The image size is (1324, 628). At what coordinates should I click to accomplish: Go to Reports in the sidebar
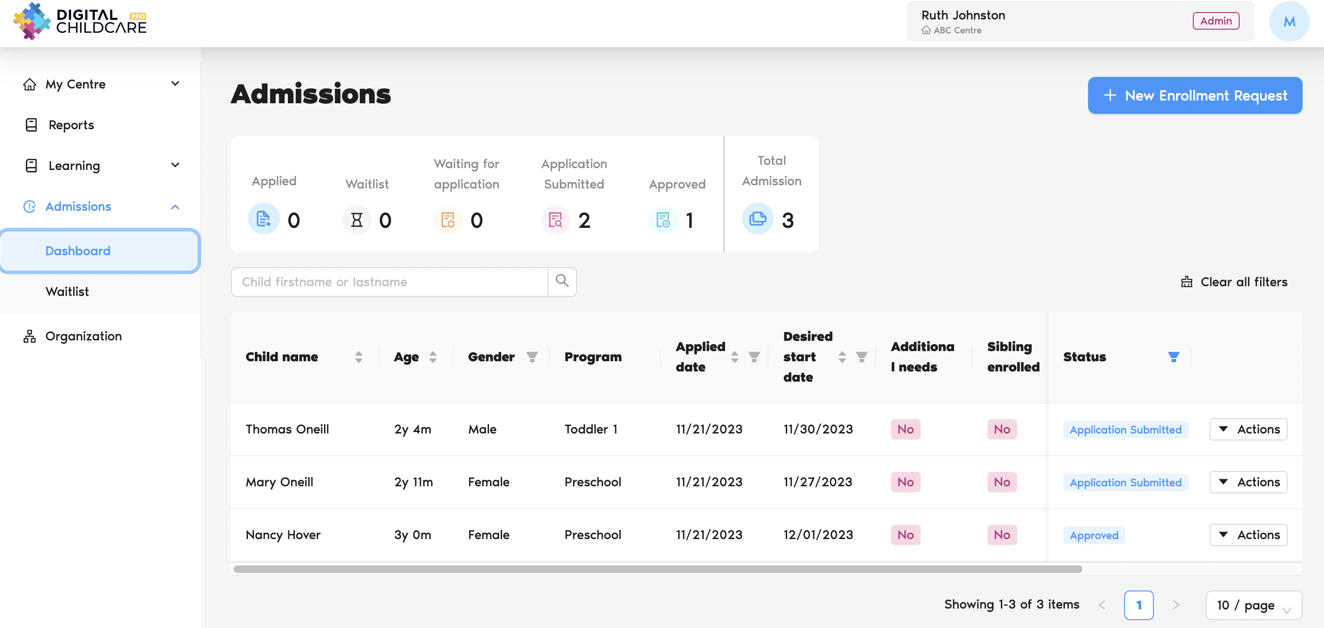[71, 125]
